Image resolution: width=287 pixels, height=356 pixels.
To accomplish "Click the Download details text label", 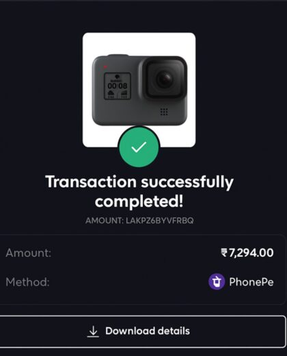I will pos(148,331).
